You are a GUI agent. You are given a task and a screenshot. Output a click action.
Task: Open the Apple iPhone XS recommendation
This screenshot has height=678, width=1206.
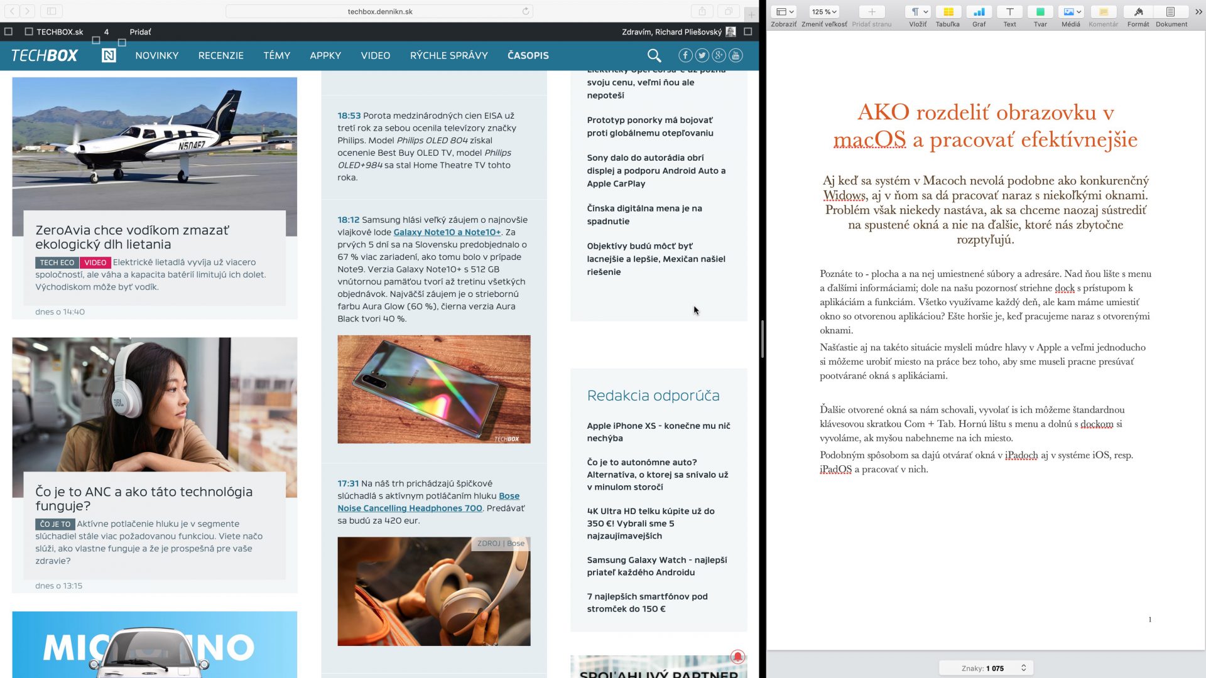tap(658, 432)
